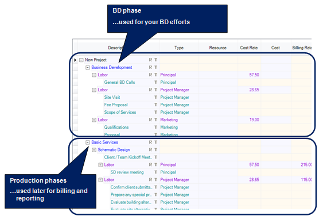Click the T icon beside General BD Calls
This screenshot has height=220, width=323.
click(155, 82)
